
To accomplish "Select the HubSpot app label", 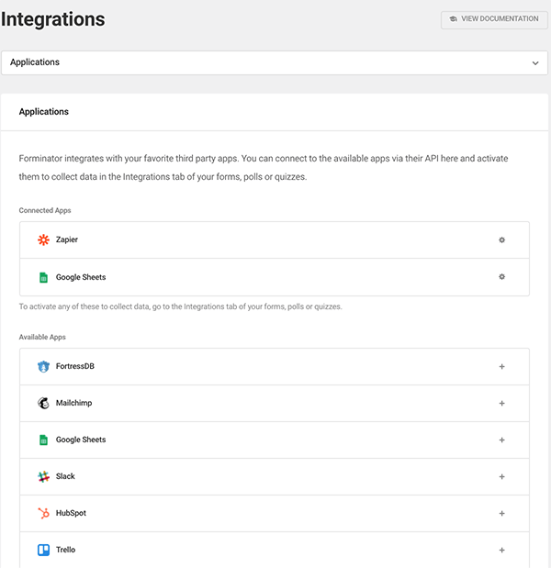I will pos(71,513).
